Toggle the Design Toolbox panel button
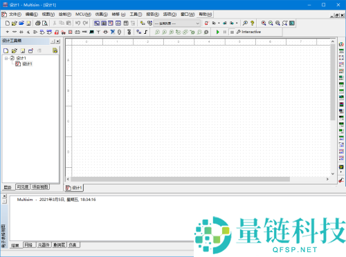Image resolution: width=346 pixels, height=257 pixels. coord(97,23)
